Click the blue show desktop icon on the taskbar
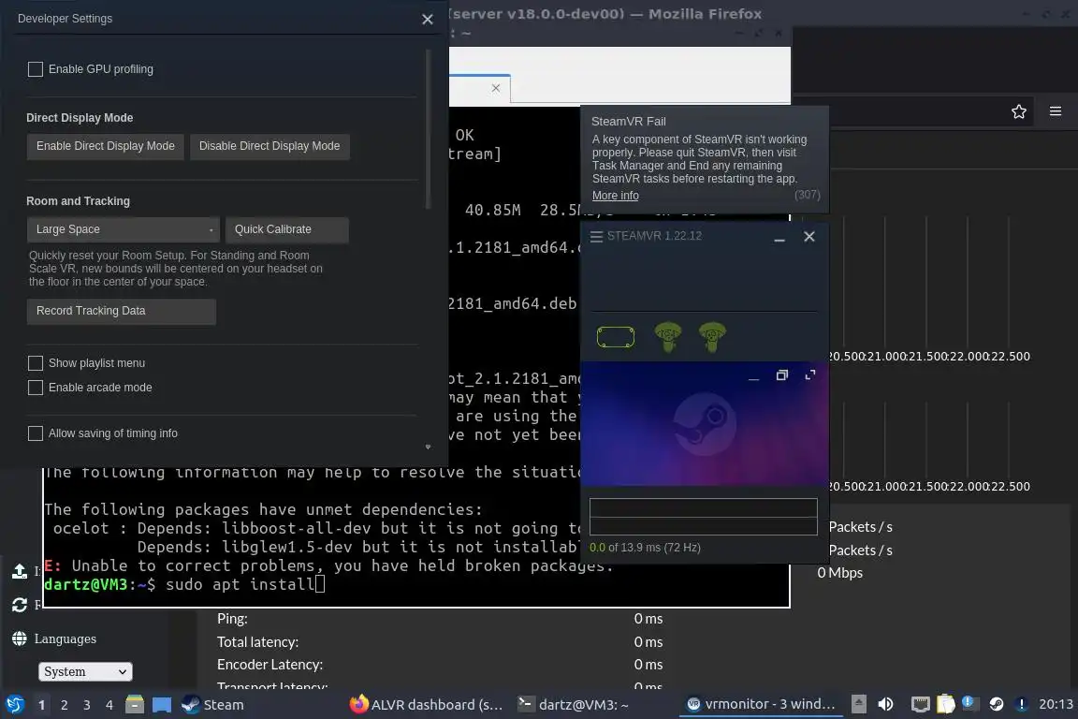 coord(162,705)
